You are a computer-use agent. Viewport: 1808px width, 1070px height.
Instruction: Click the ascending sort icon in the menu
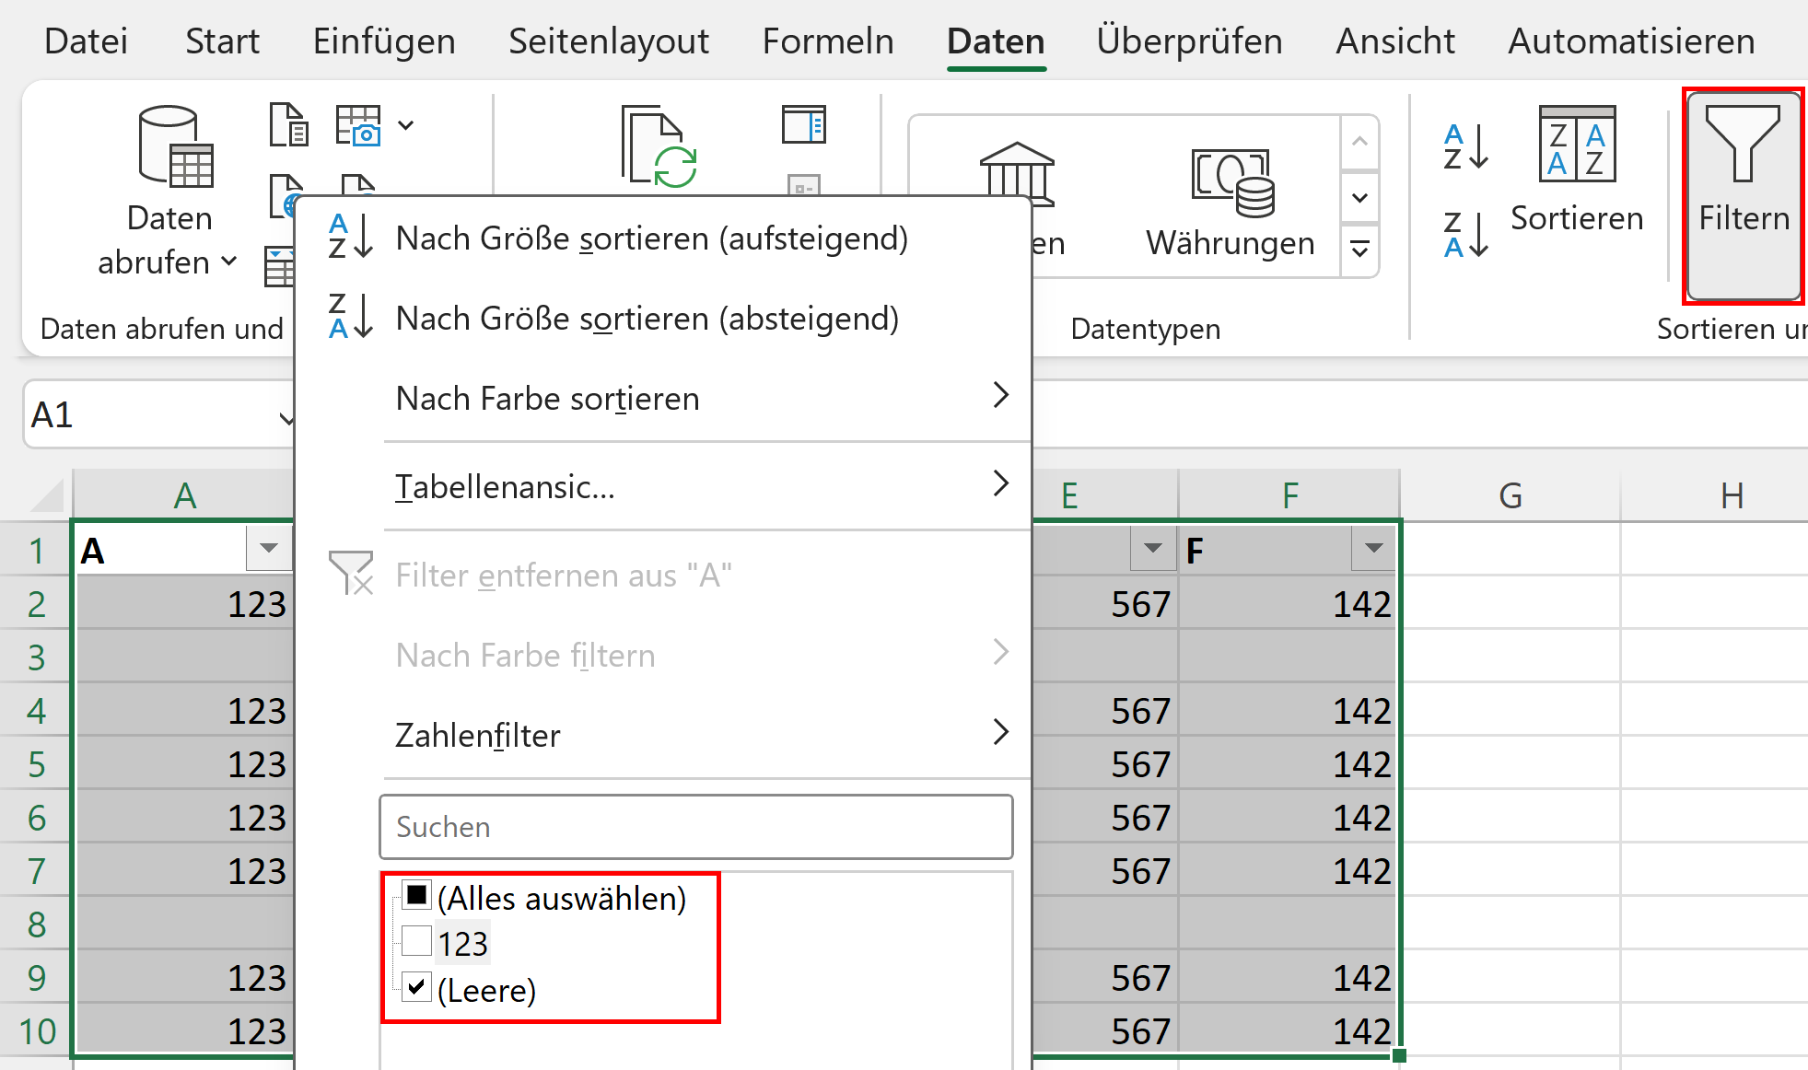coord(350,237)
